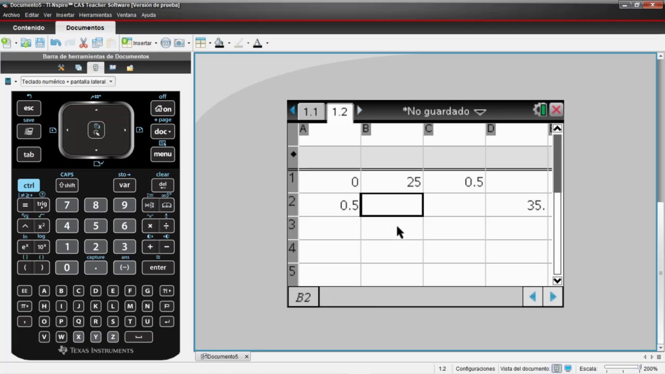This screenshot has width=665, height=374.
Task: Click the math templates key
Action: point(149,205)
